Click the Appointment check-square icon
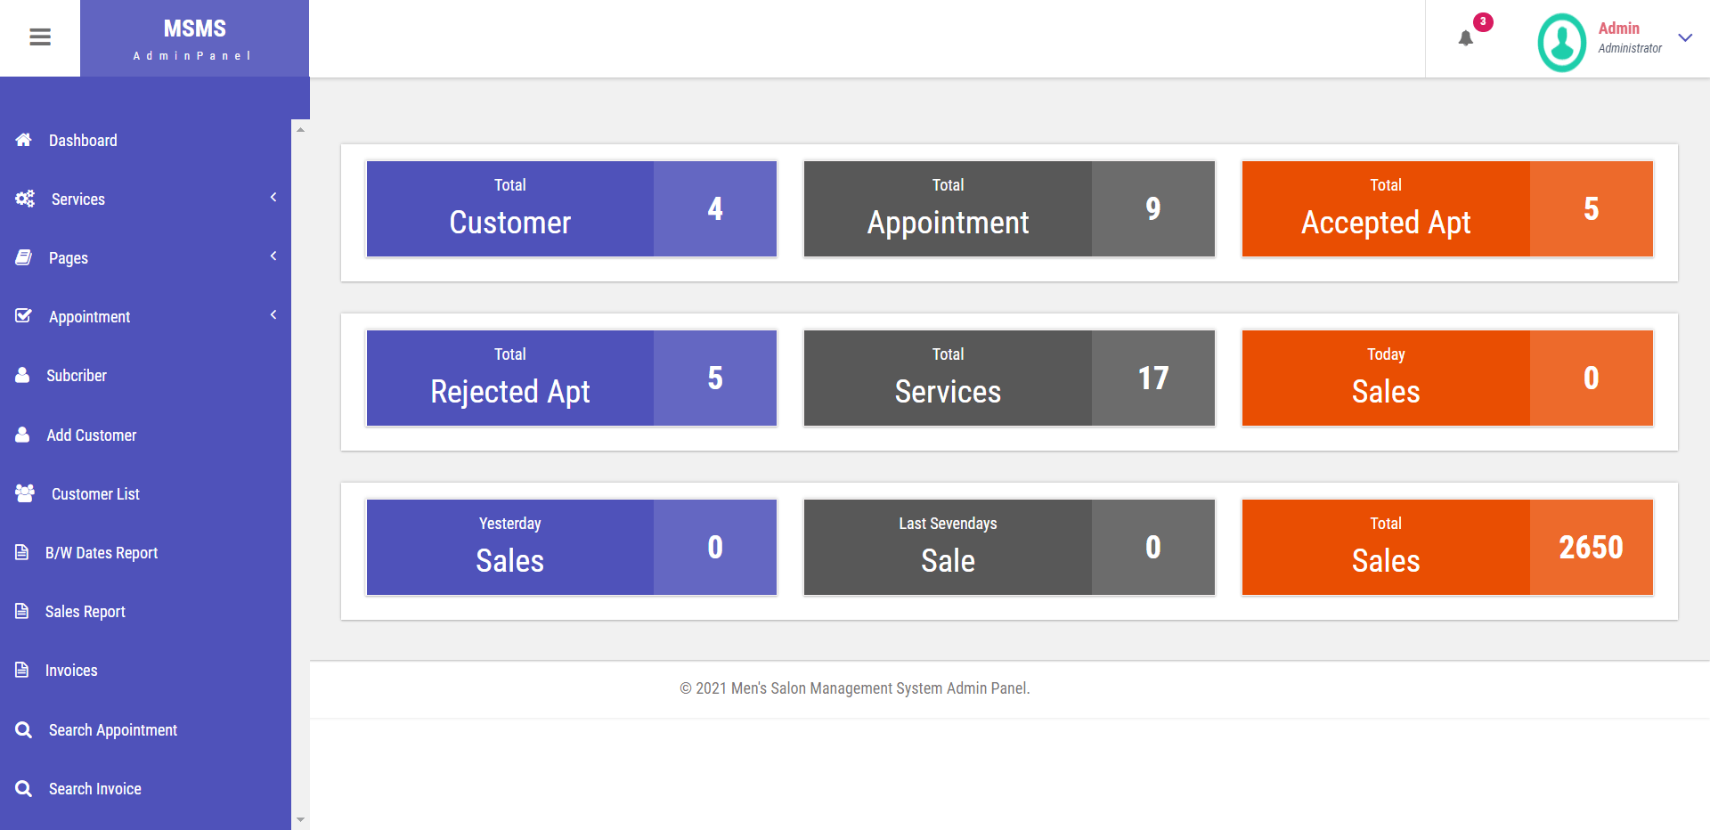The height and width of the screenshot is (830, 1710). (x=24, y=316)
